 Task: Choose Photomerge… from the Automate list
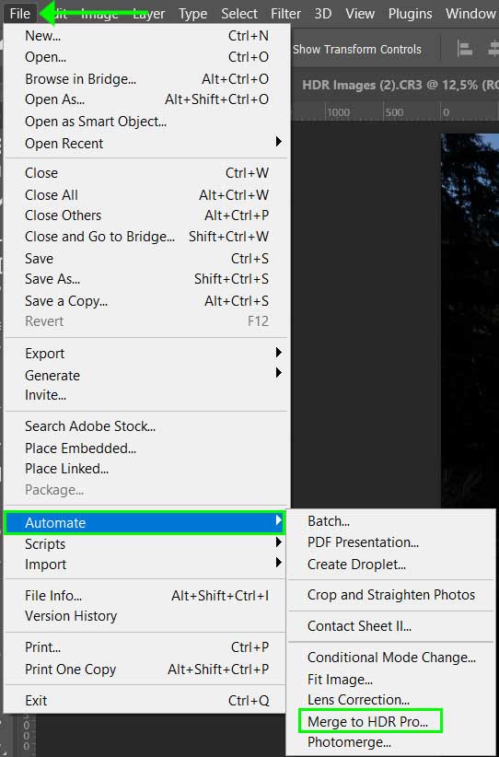(350, 742)
